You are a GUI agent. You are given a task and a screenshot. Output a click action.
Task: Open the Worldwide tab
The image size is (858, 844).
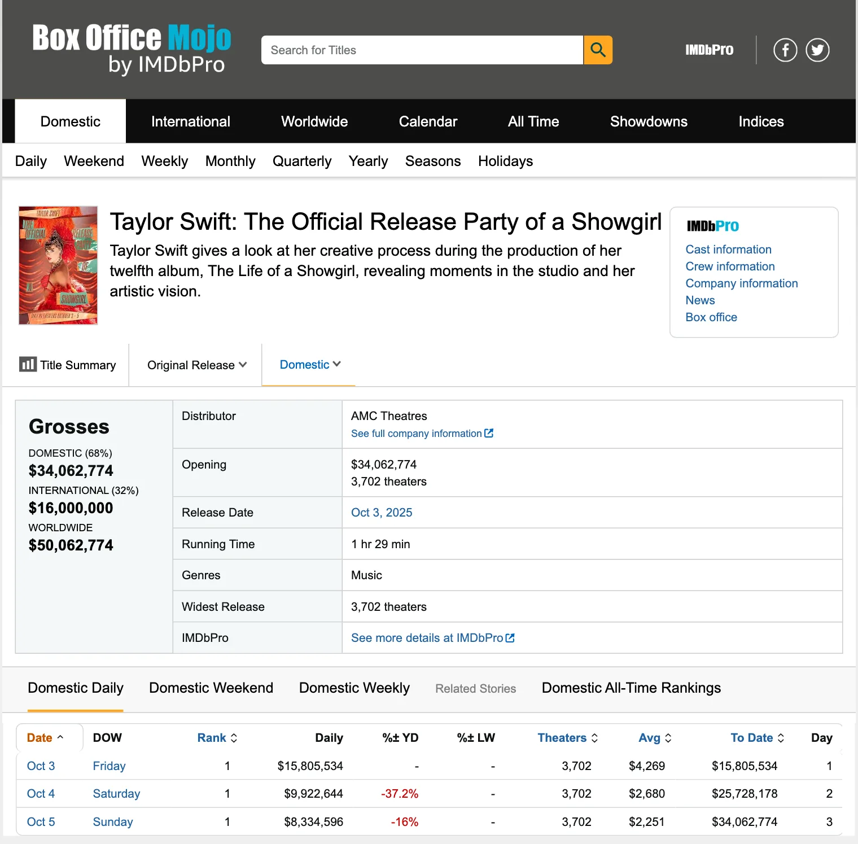point(314,121)
